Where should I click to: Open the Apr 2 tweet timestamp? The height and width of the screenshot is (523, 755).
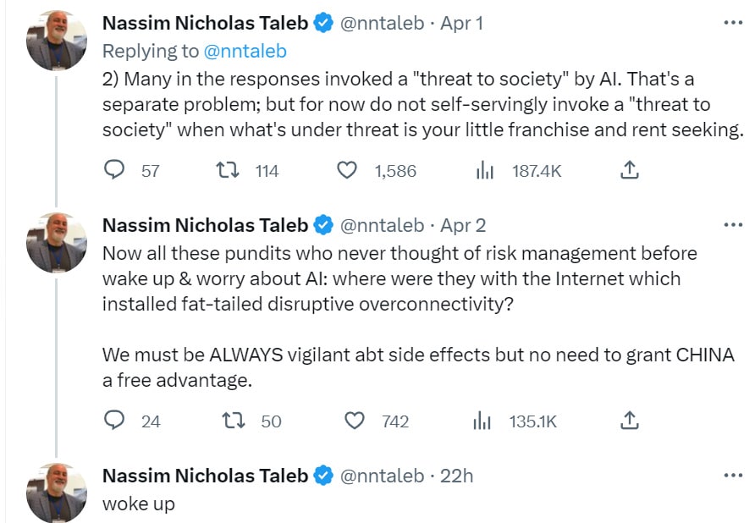pyautogui.click(x=463, y=226)
